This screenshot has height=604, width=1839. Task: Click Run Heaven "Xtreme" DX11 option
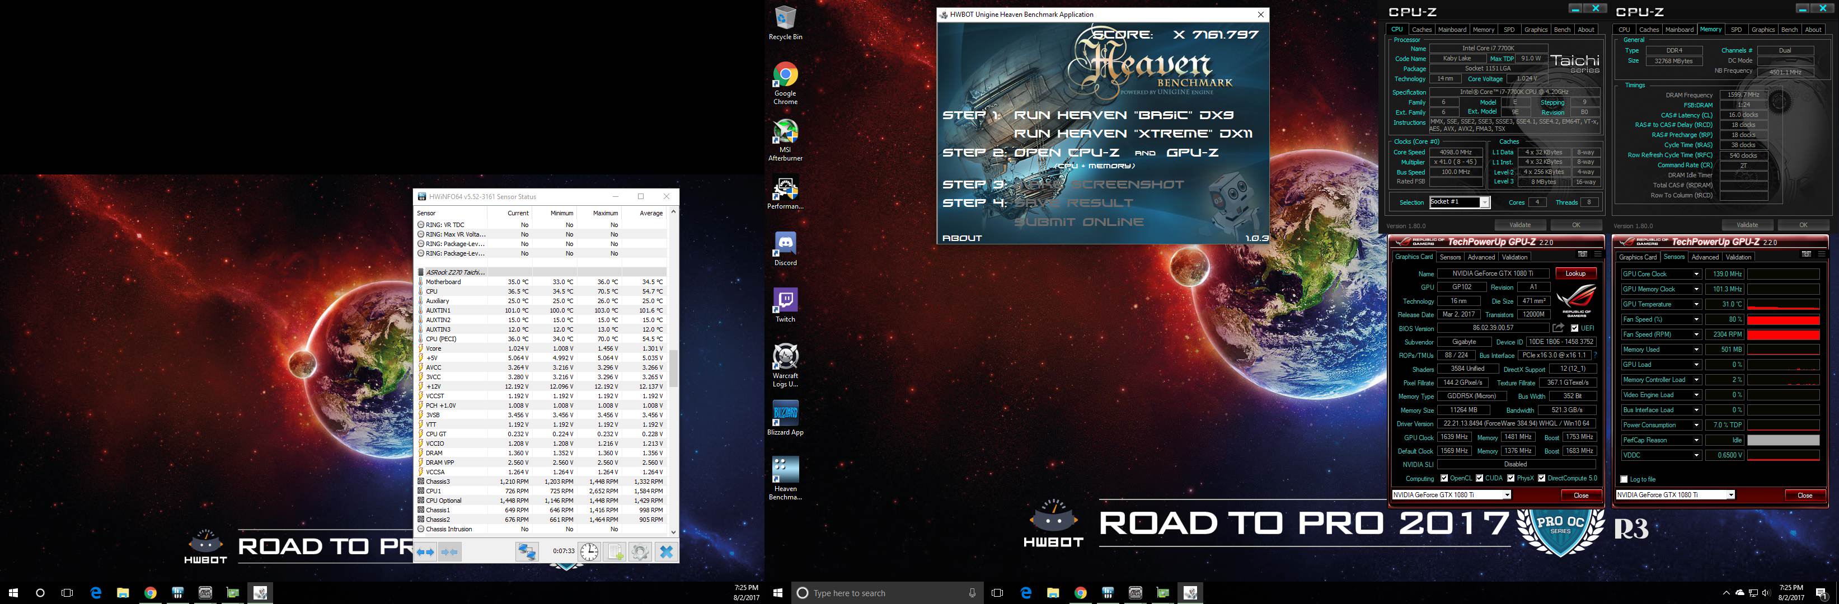1133,133
